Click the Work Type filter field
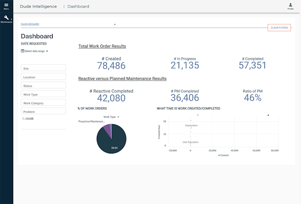 coord(44,94)
